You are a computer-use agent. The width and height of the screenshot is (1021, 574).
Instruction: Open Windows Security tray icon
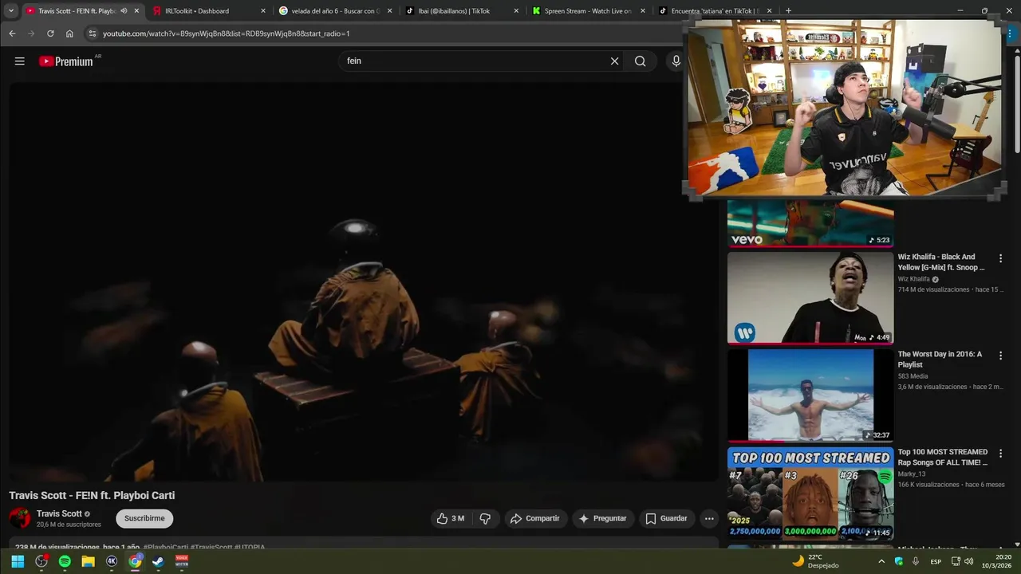(x=899, y=561)
